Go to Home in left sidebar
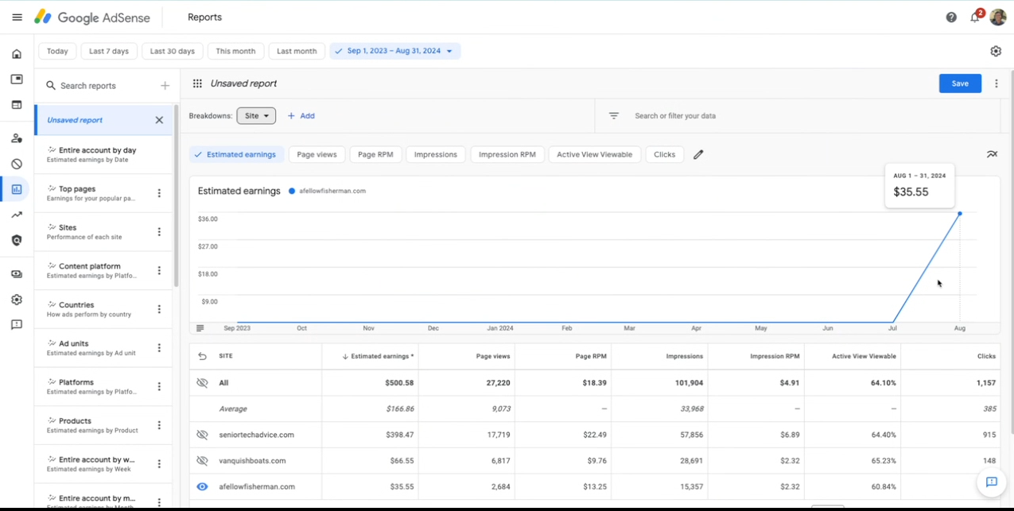This screenshot has height=511, width=1014. click(17, 54)
